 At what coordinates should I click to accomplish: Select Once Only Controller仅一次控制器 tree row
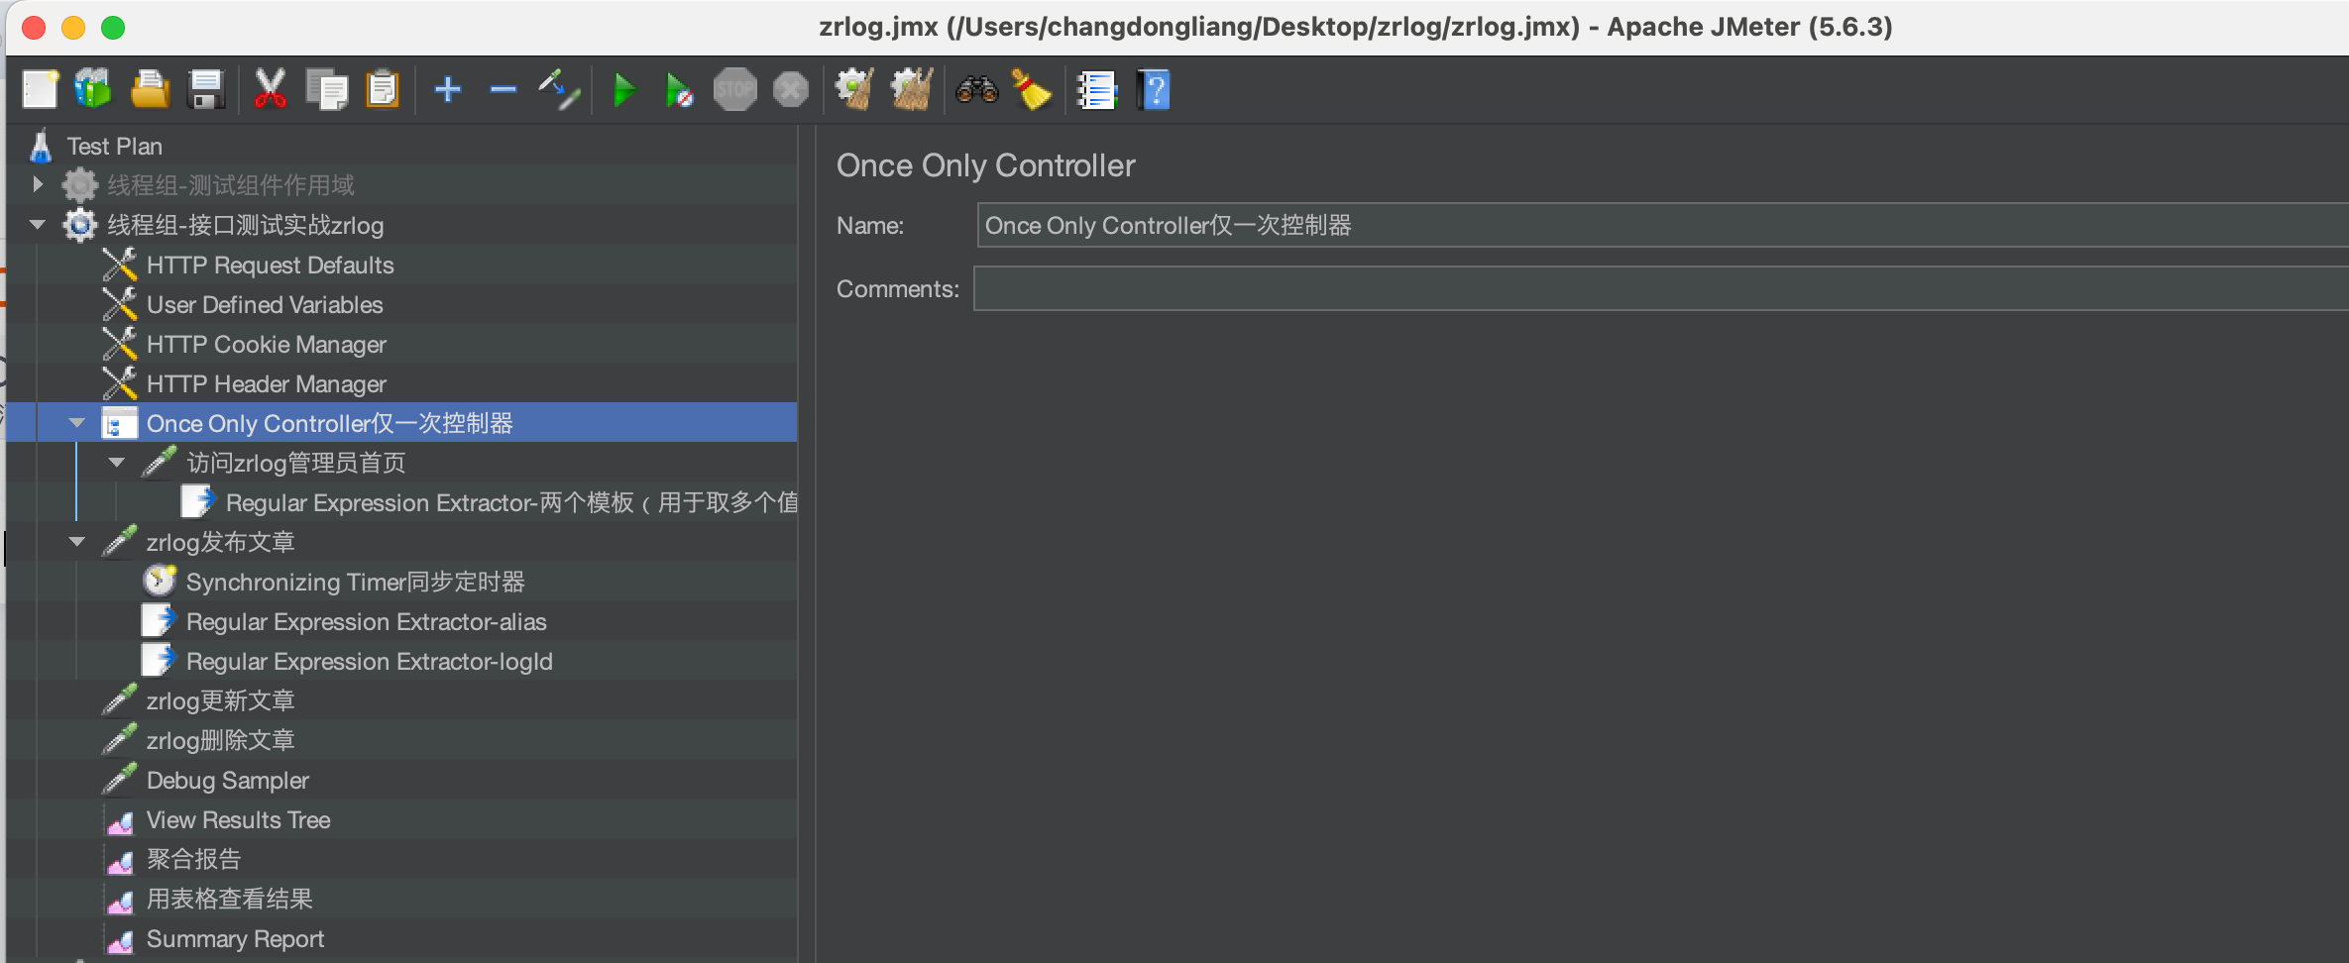(402, 423)
